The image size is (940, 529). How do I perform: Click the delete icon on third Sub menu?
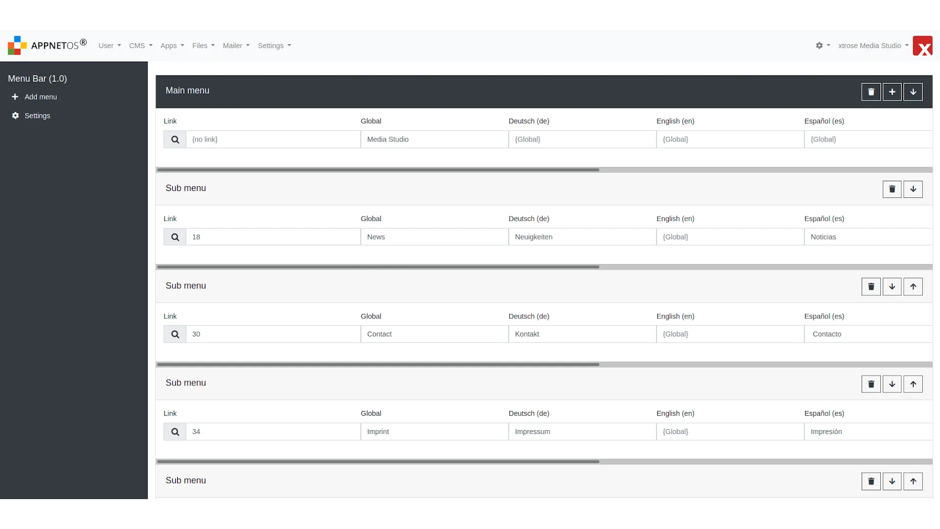point(871,384)
